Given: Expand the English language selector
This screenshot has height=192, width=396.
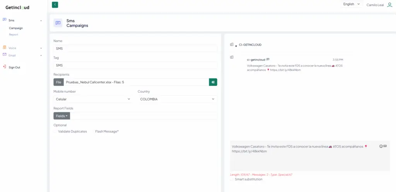Looking at the screenshot, I should click(351, 4).
